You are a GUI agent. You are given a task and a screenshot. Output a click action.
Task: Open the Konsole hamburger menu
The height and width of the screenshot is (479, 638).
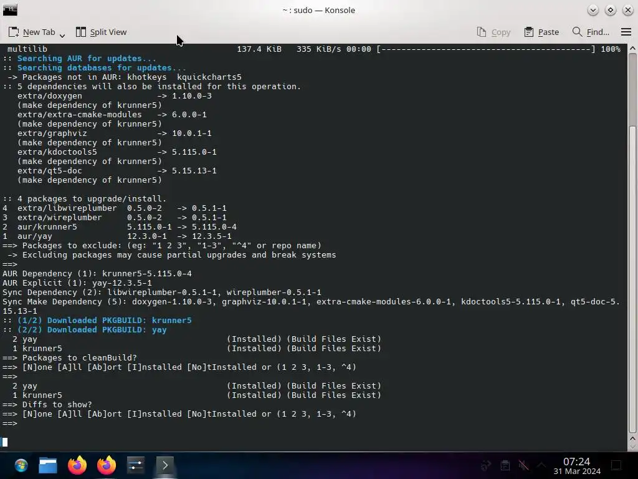pyautogui.click(x=626, y=32)
